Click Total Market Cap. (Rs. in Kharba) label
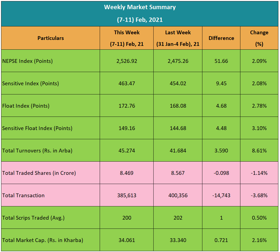280x252 pixels. point(43,240)
